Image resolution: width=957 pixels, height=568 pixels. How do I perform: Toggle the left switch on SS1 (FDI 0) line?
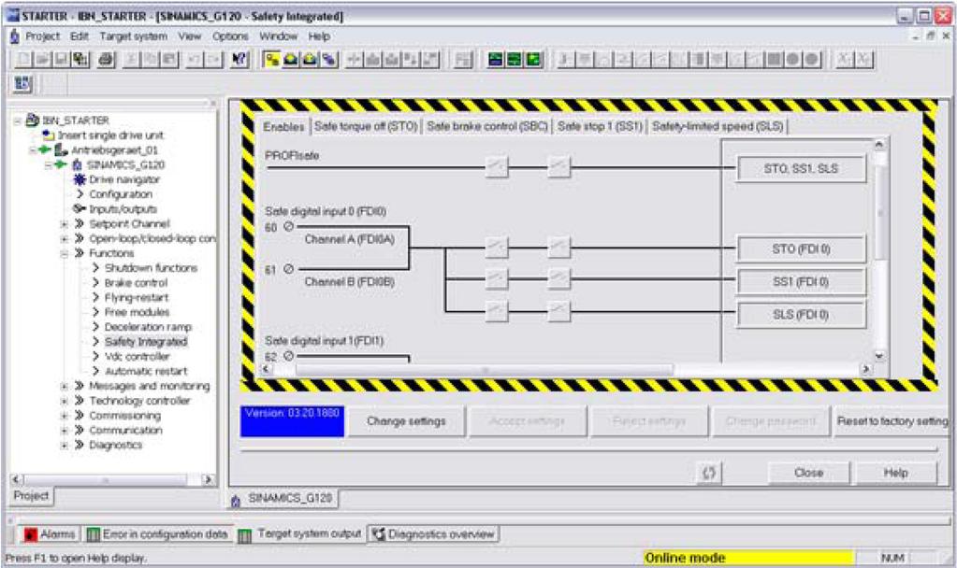click(497, 278)
